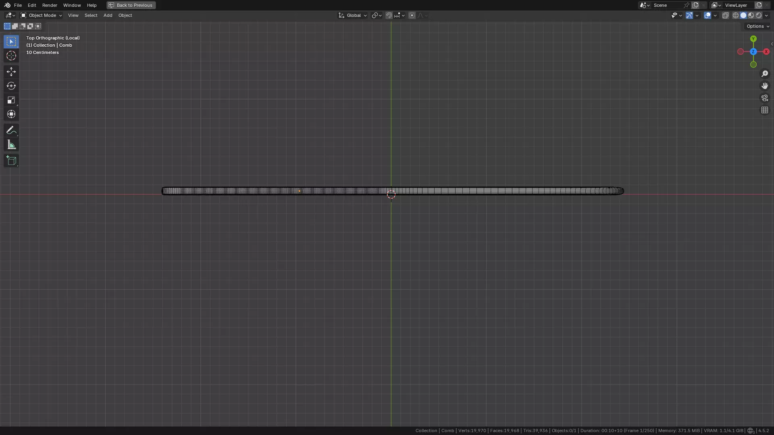Open the Render menu

coord(50,5)
